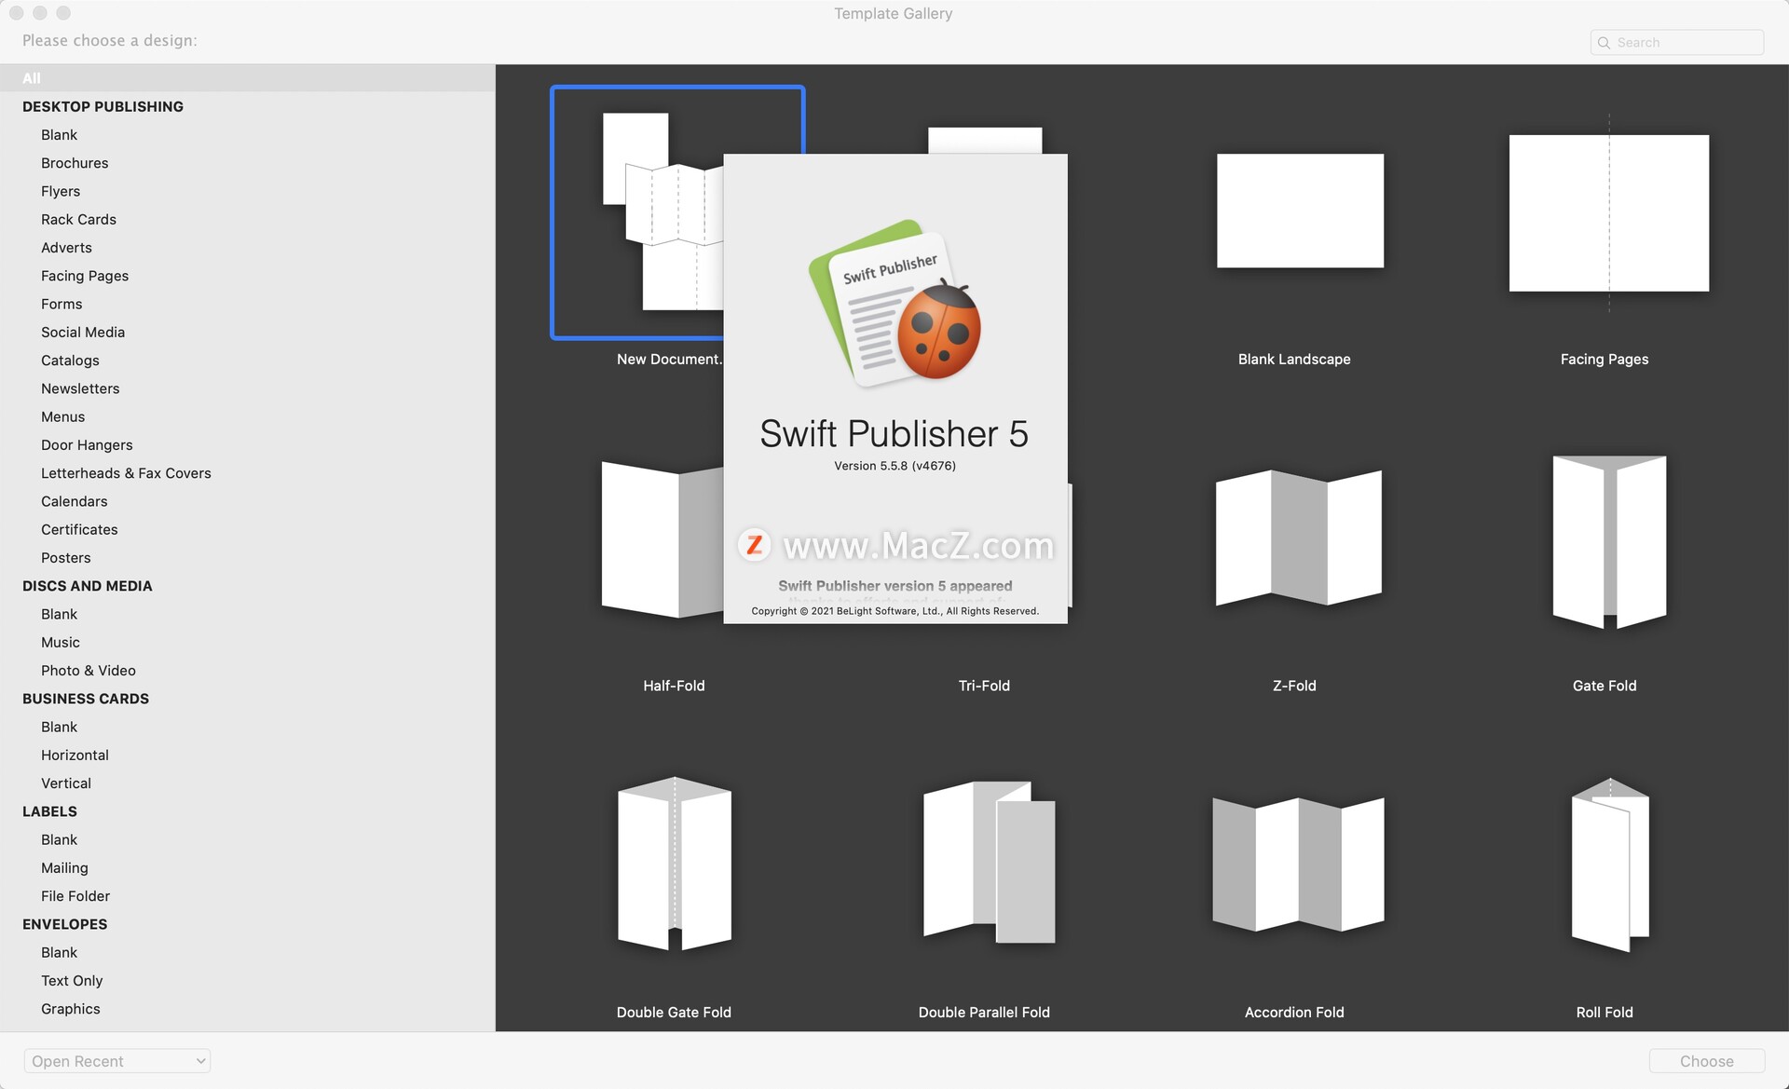Viewport: 1789px width, 1089px height.
Task: Click the Swift Publisher ladybug app icon
Action: [894, 303]
